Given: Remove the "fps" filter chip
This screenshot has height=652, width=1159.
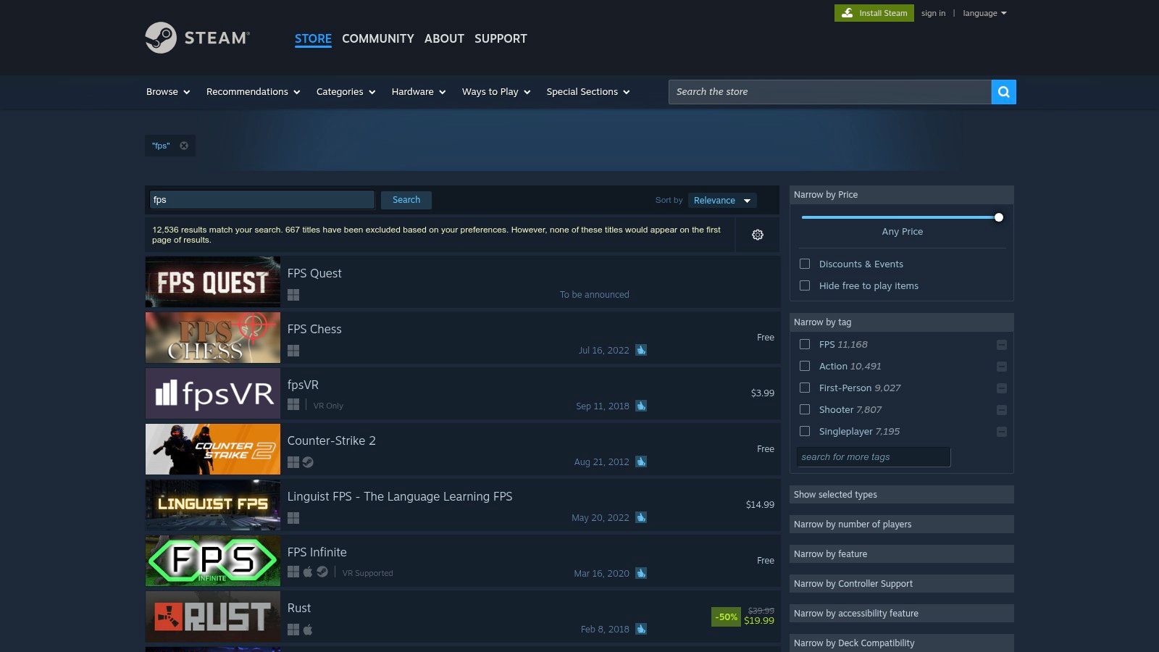Looking at the screenshot, I should point(183,146).
